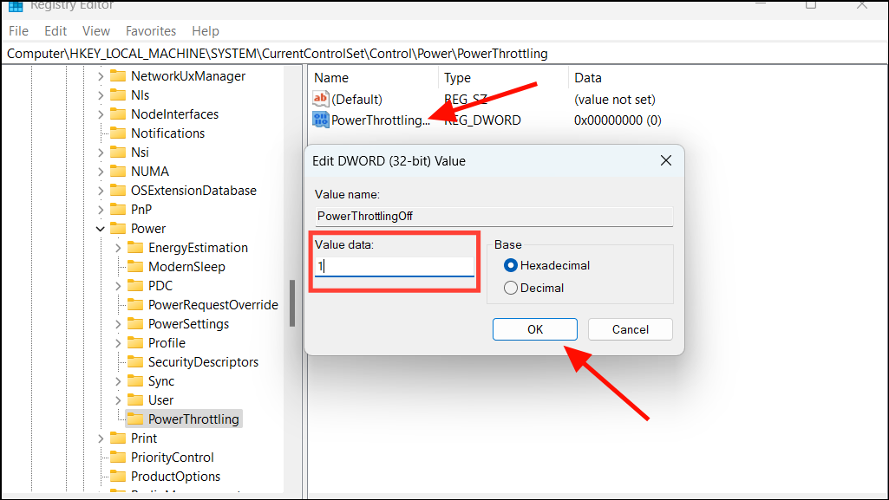
Task: Click the Power folder icon
Action: pos(119,228)
